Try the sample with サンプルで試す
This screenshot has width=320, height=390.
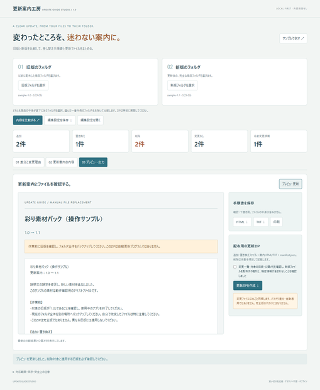point(293,38)
